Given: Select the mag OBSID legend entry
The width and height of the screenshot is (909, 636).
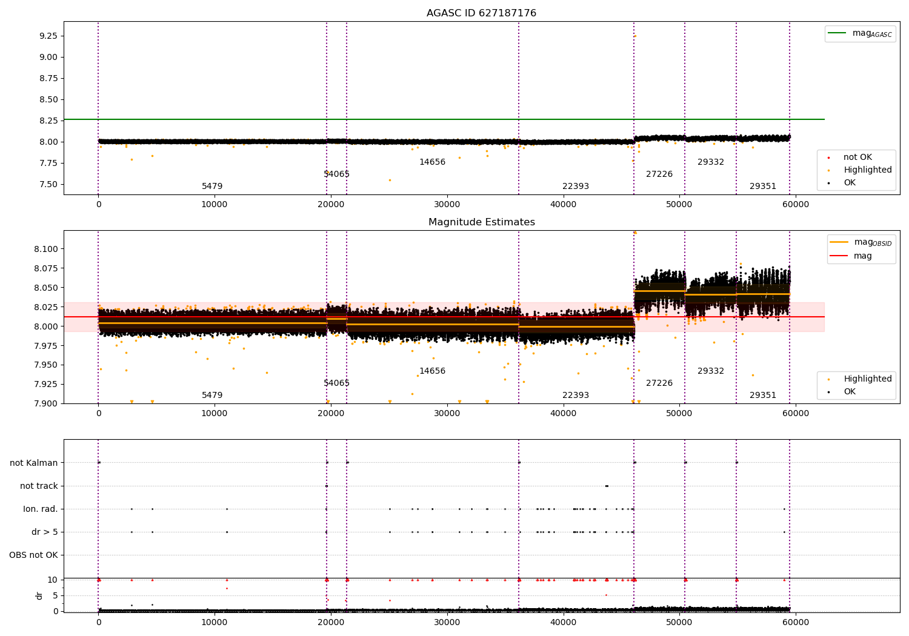Looking at the screenshot, I should point(861,242).
